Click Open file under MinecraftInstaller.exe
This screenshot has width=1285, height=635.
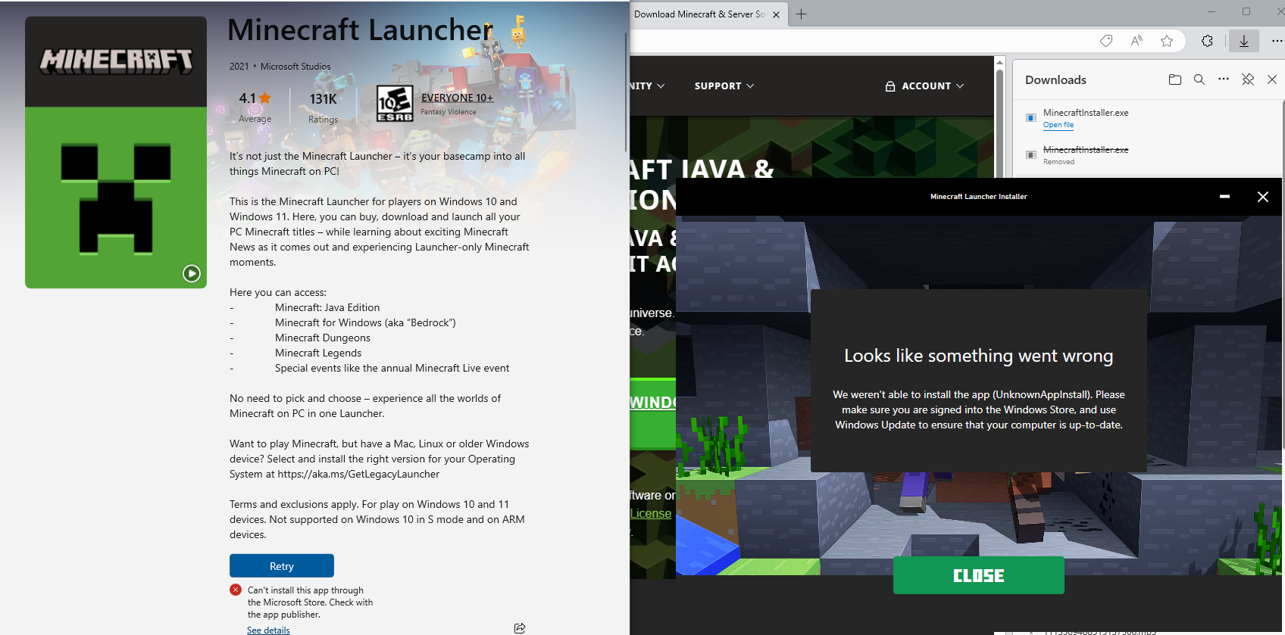pyautogui.click(x=1058, y=125)
